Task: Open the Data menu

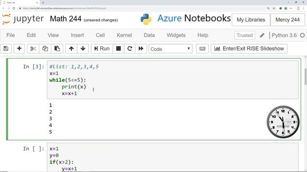Action: [x=149, y=35]
